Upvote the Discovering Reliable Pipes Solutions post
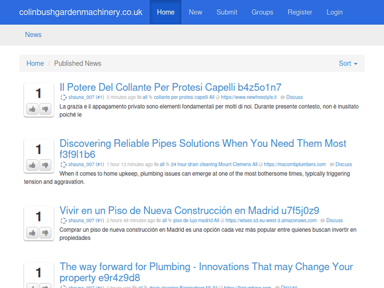The image size is (384, 288). click(x=33, y=165)
